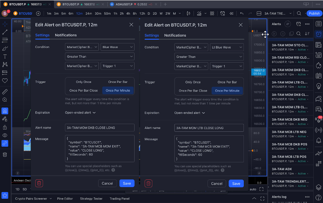Open Lt Blue Wave condition dropdown
The height and width of the screenshot is (203, 323).
(x=227, y=47)
